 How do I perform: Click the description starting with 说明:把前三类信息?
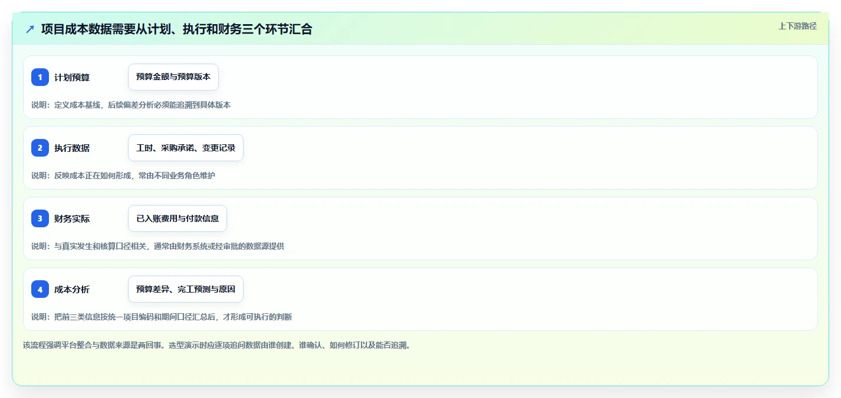pos(162,317)
